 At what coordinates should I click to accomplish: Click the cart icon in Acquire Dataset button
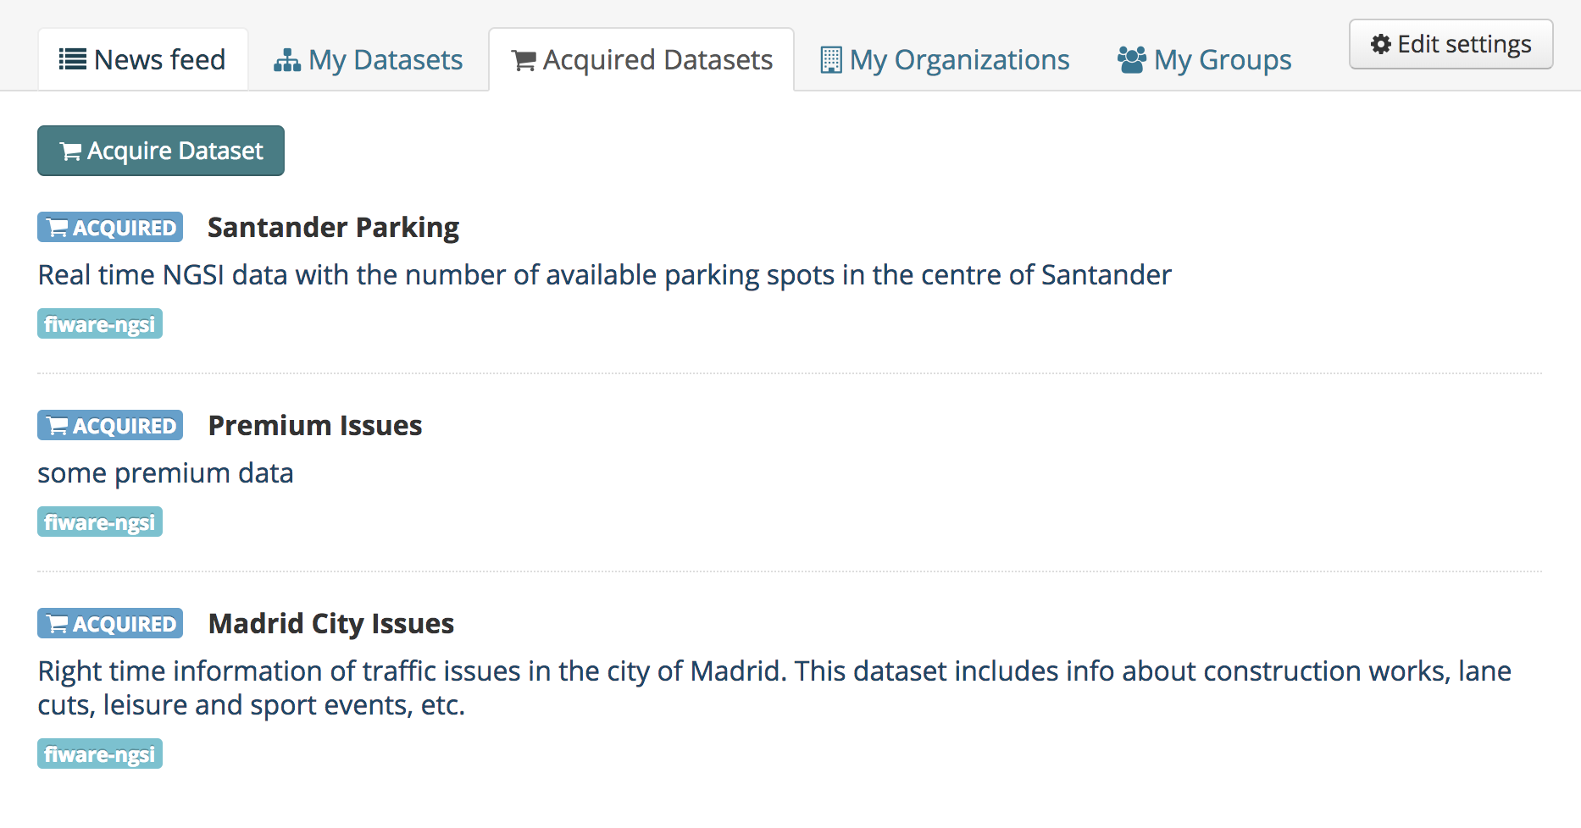pyautogui.click(x=70, y=151)
